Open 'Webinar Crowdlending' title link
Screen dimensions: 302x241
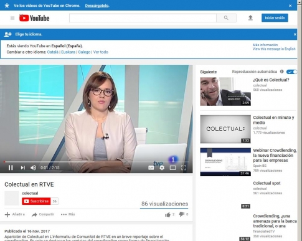coord(275,155)
